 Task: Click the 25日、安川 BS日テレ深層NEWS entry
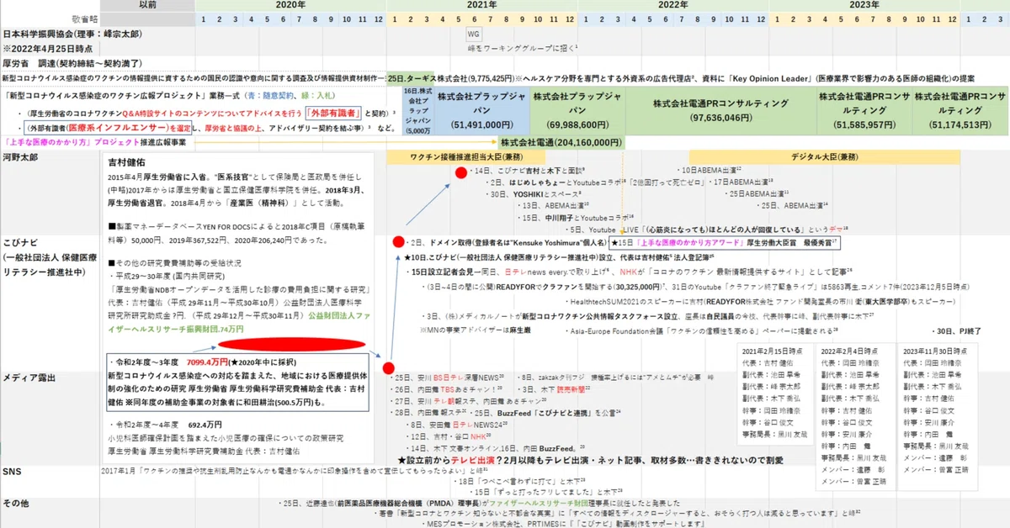click(449, 378)
